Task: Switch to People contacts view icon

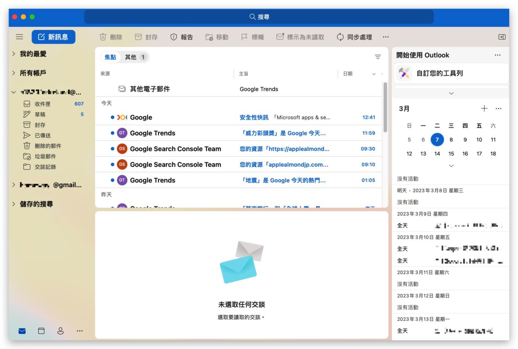Action: [60, 331]
